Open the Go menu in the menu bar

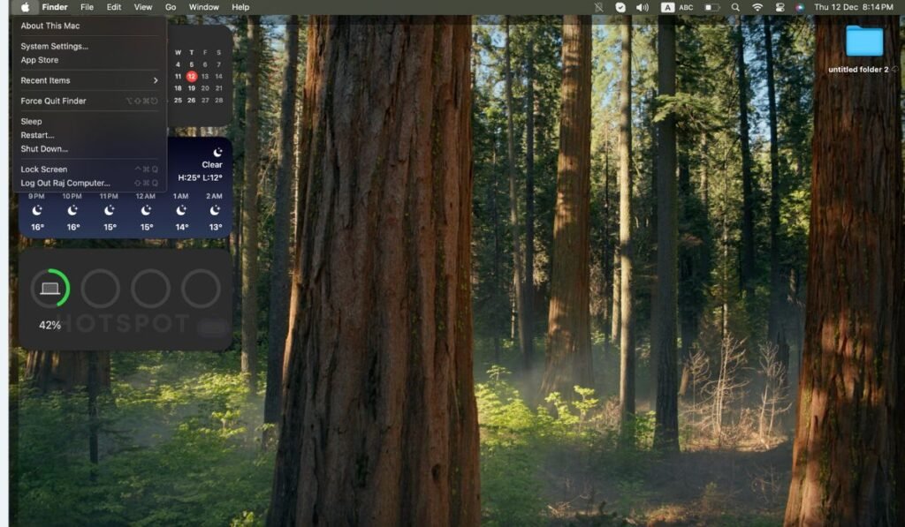click(x=171, y=8)
